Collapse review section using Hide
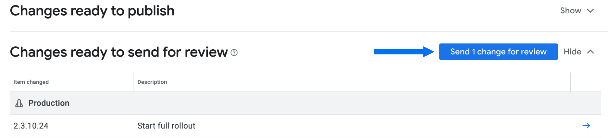Image resolution: width=608 pixels, height=138 pixels. [x=572, y=52]
